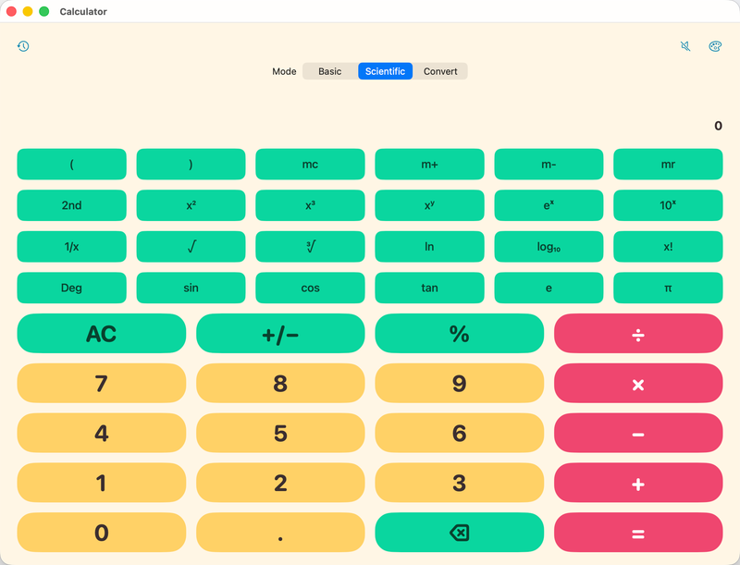The height and width of the screenshot is (565, 740).
Task: Open the calculation history icon
Action: click(x=23, y=45)
